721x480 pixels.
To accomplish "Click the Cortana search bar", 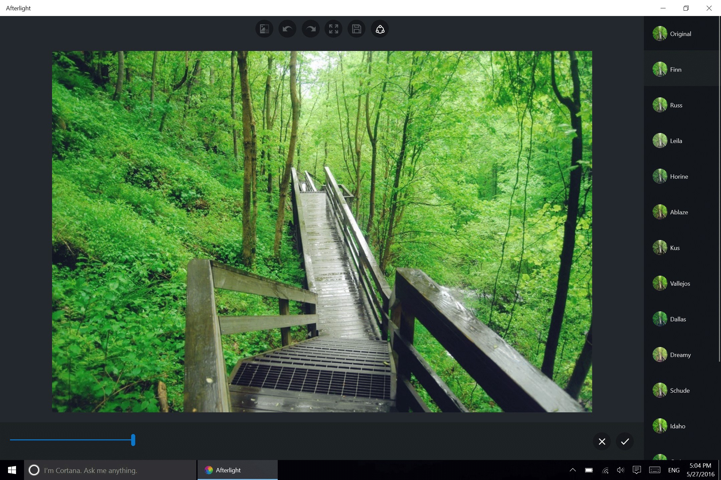I will click(110, 470).
